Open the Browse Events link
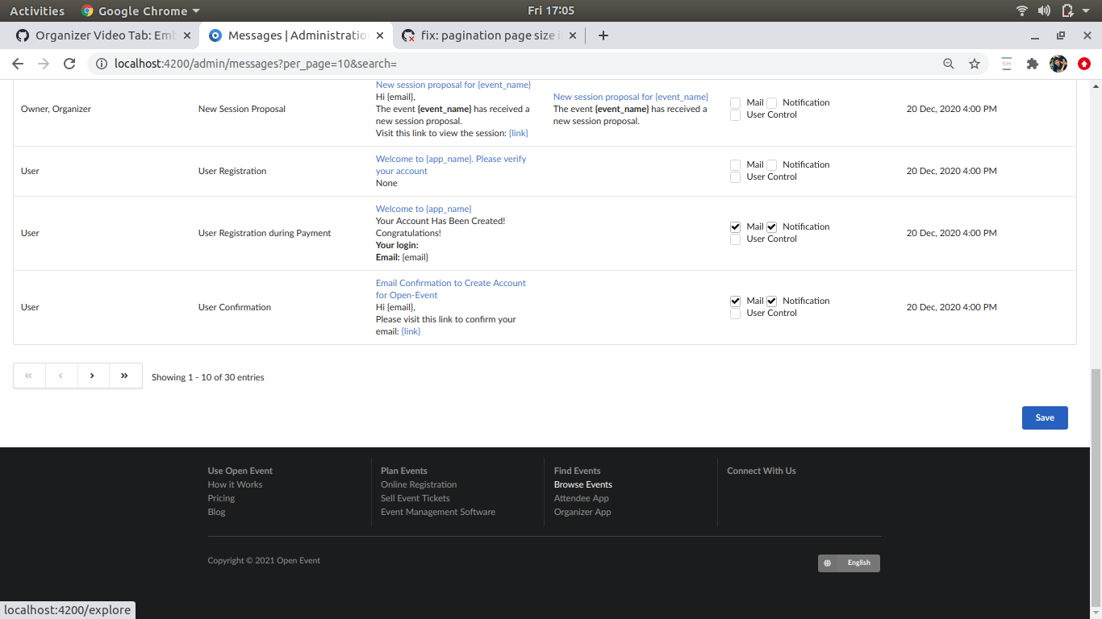The image size is (1102, 619). 582,484
